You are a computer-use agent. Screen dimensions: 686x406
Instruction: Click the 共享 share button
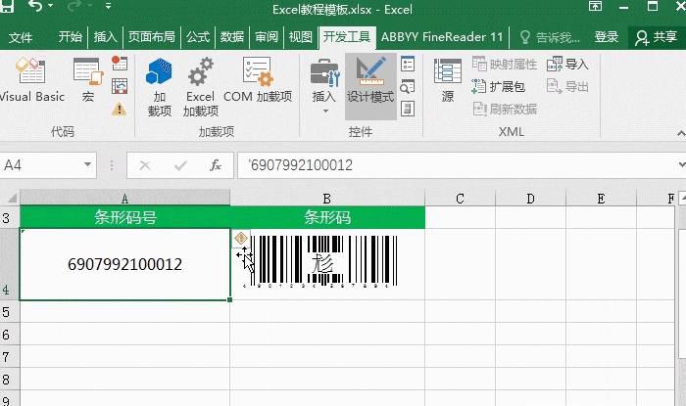tap(657, 37)
